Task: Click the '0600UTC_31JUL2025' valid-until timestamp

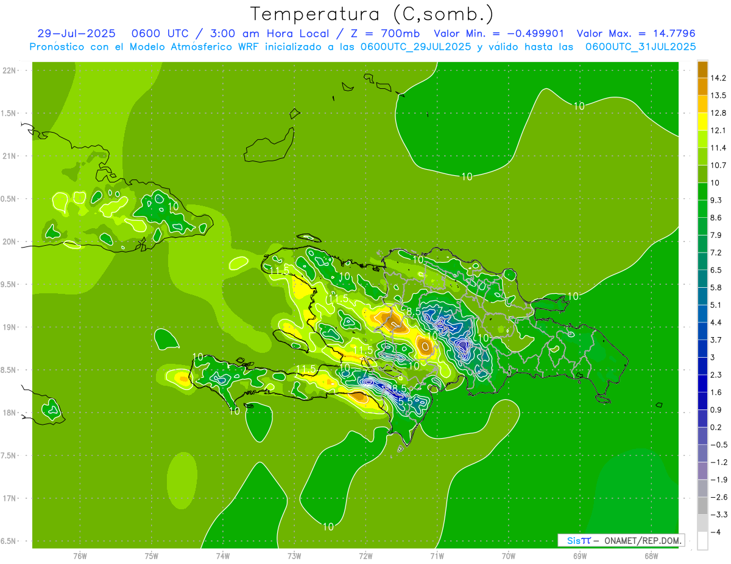Action: click(641, 47)
